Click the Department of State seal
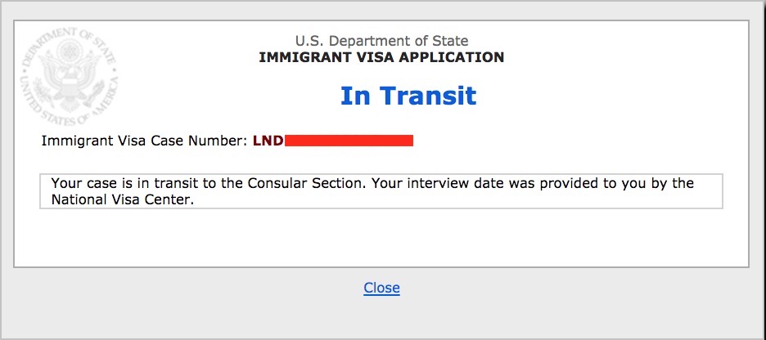Viewport: 766px width, 340px height. point(69,76)
